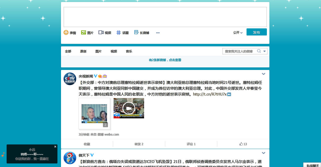Click 收藏 on the 央视新闻 post
The image size is (321, 167).
coord(87,144)
